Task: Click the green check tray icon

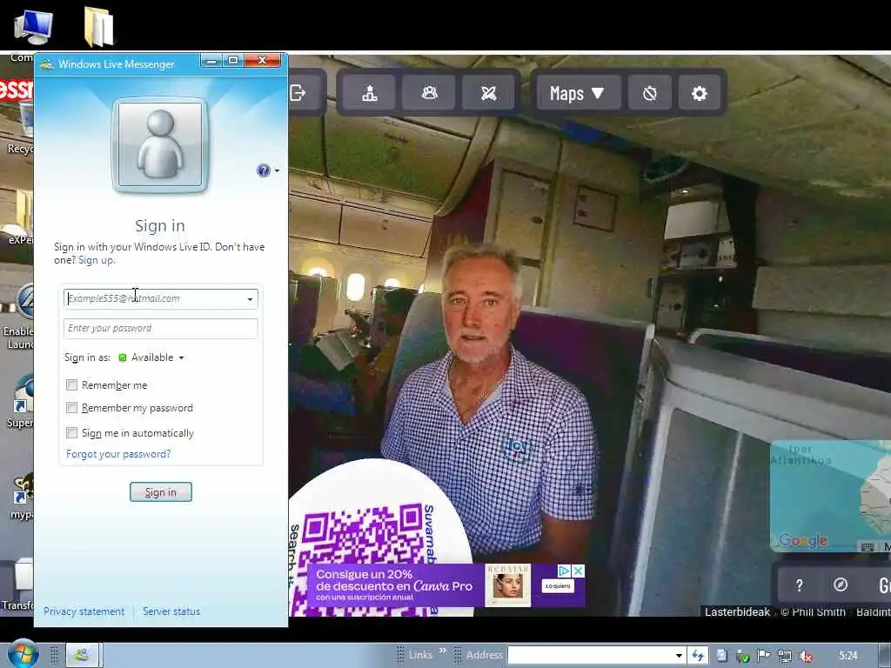Action: 743,657
